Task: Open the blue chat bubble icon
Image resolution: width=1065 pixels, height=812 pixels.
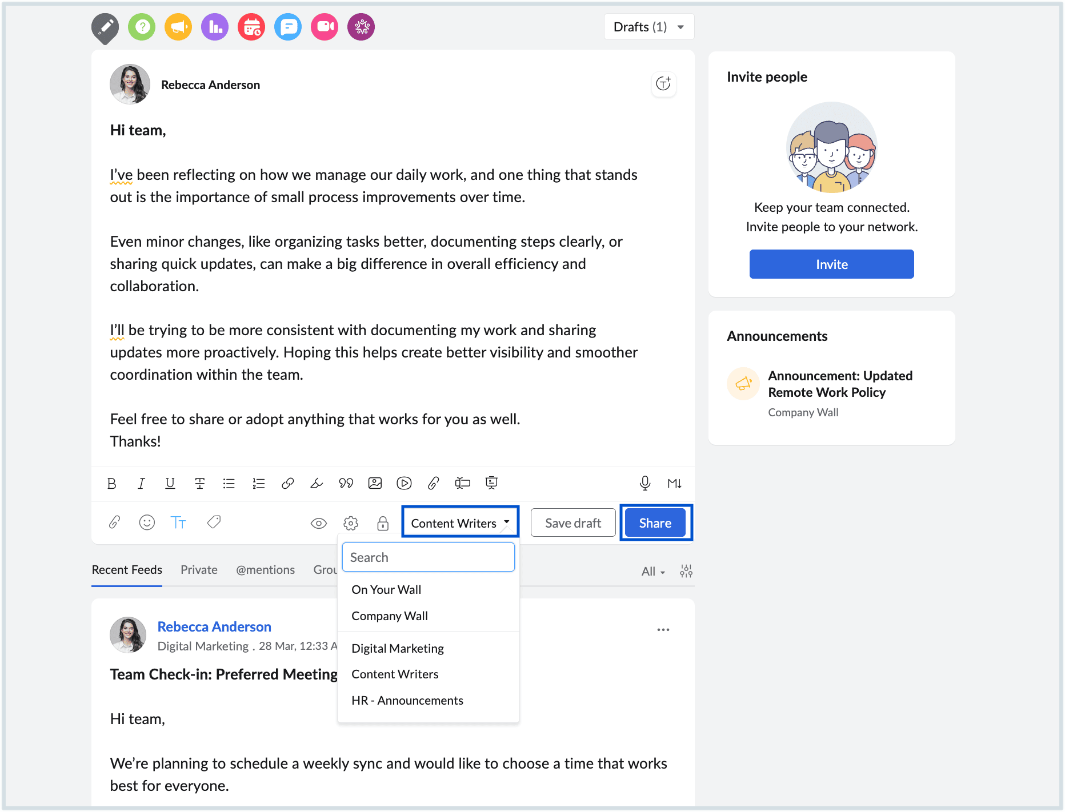Action: tap(287, 26)
